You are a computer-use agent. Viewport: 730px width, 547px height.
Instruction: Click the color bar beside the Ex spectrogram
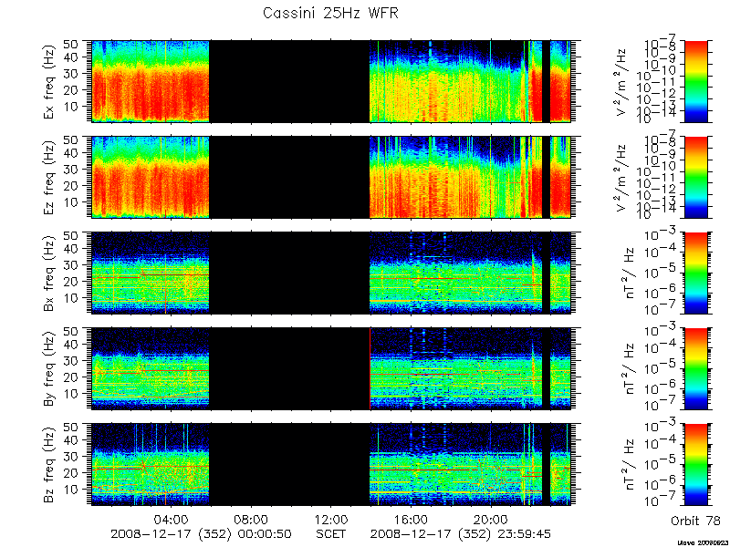click(695, 81)
